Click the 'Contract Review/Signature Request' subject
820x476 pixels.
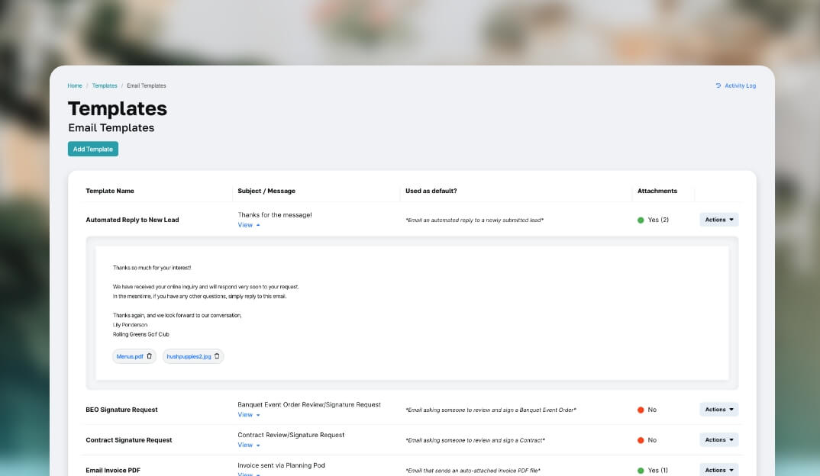[x=291, y=435]
